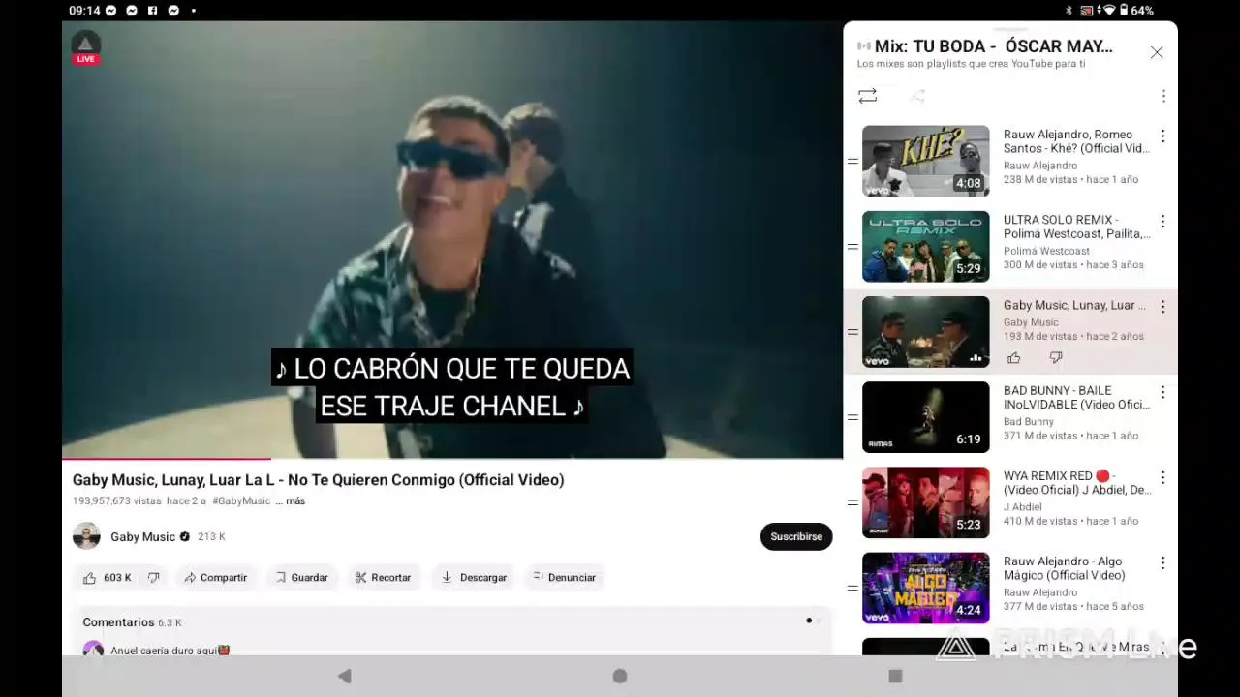Grab reorder handle for Algo Mágico
1240x697 pixels.
click(x=852, y=588)
